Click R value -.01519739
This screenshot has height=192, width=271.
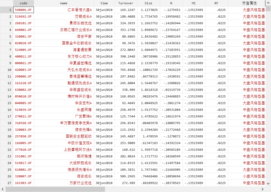tap(171, 90)
